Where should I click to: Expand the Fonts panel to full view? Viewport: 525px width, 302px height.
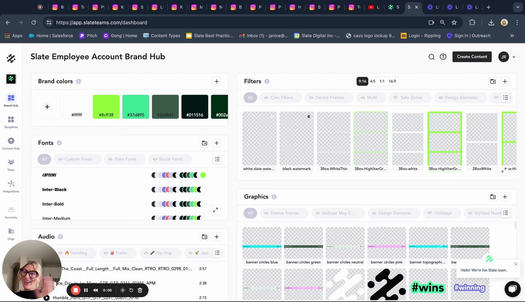click(215, 210)
